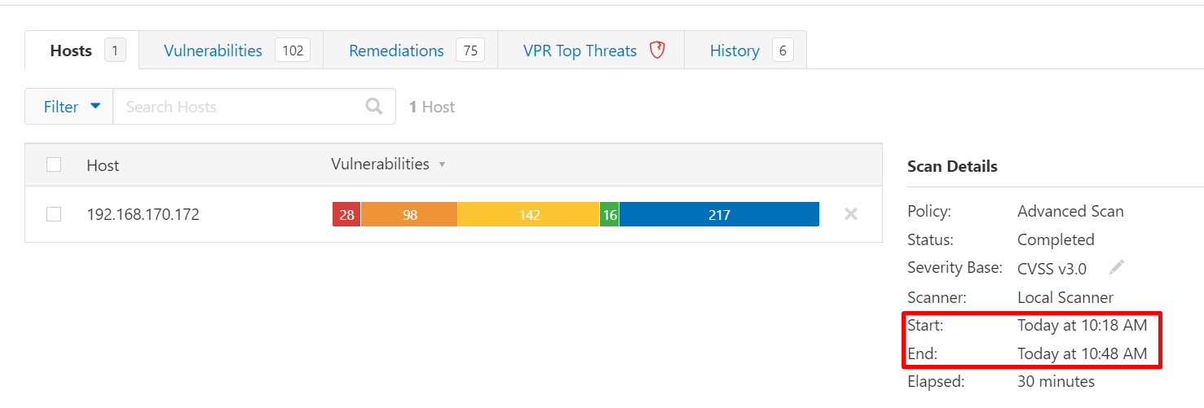Click the yellow medium segment showing 142
1204x408 pixels.
(529, 215)
